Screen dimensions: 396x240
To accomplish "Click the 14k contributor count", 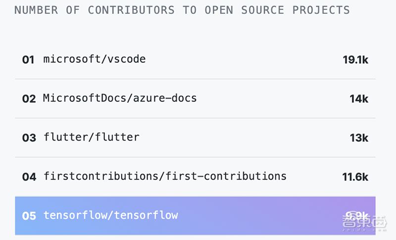I will tap(359, 99).
